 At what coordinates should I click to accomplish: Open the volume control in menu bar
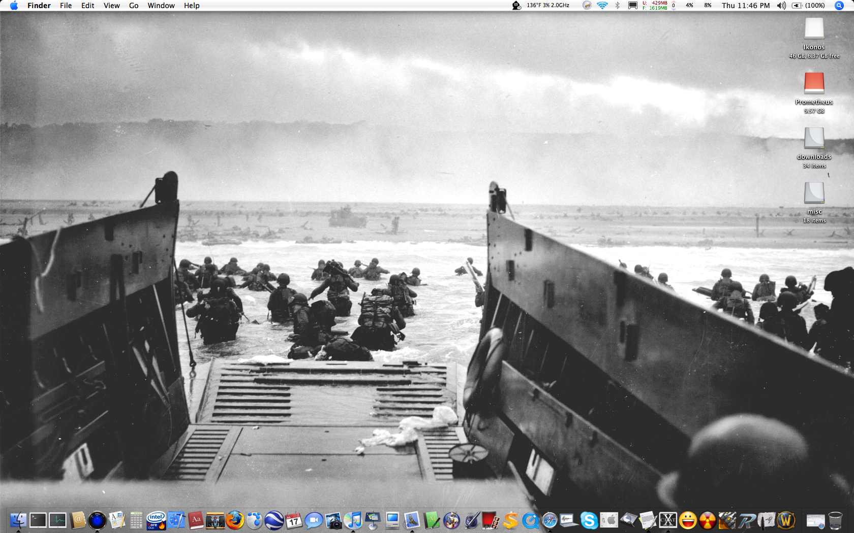(x=782, y=6)
